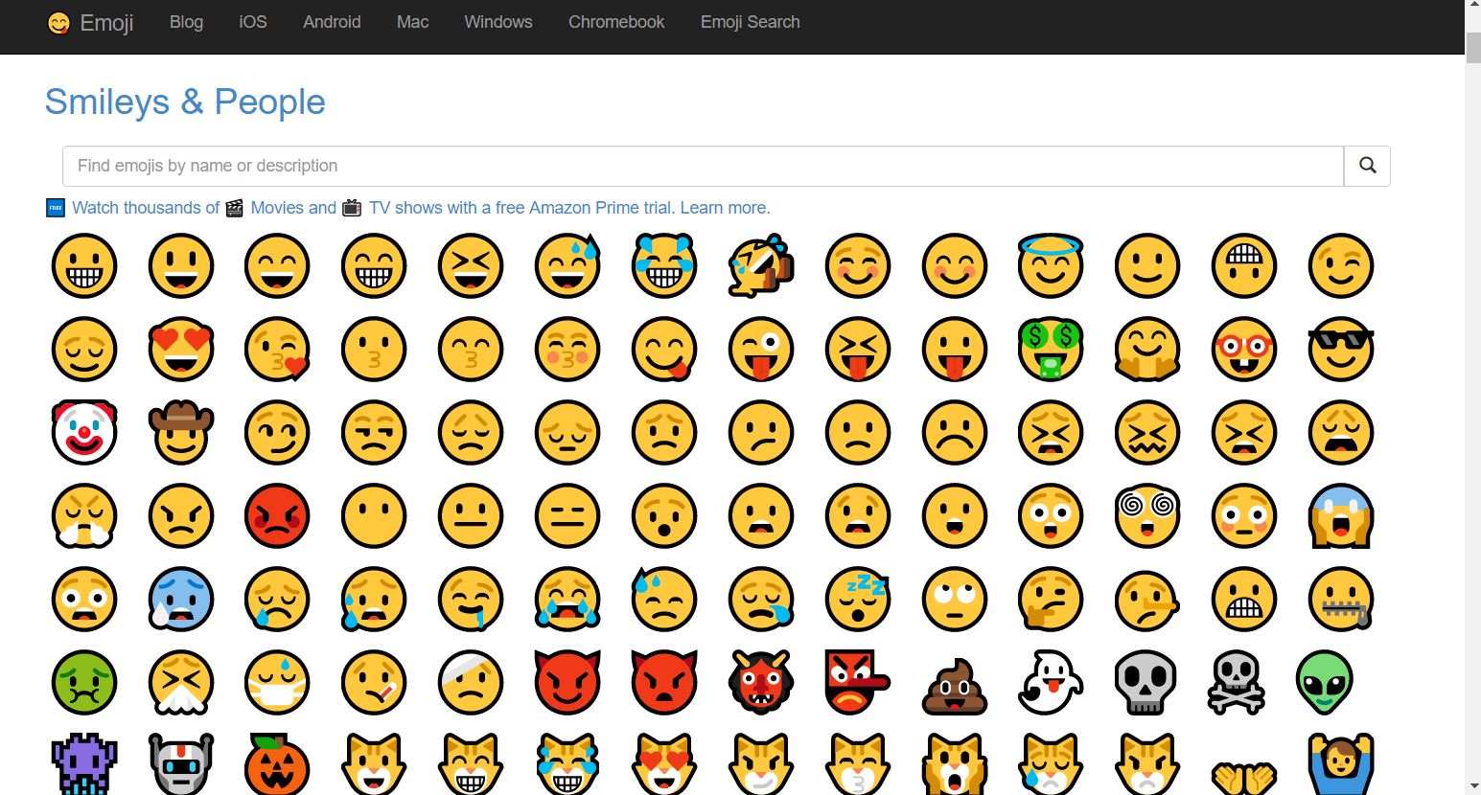Select the green alien emoji
Screen dimensions: 1481x795
tap(1324, 683)
